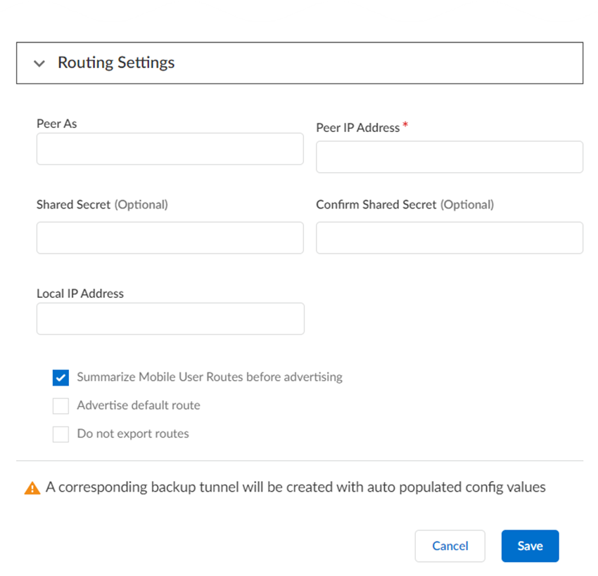Click the Local IP Address input box
598x576 pixels.
pos(170,319)
